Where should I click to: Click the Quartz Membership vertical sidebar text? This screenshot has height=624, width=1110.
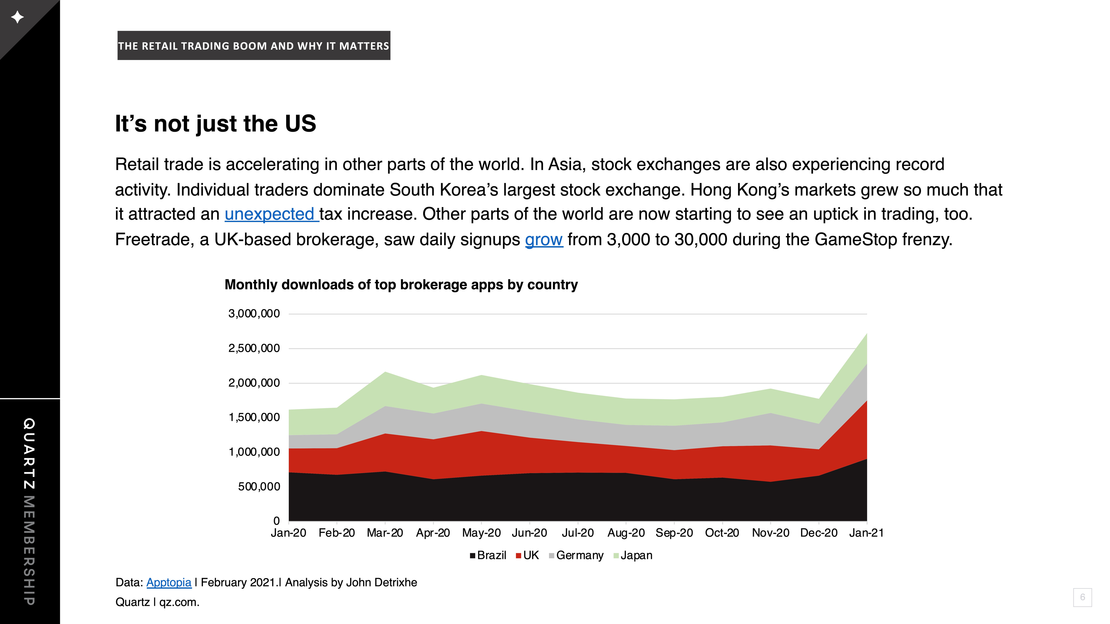click(29, 511)
